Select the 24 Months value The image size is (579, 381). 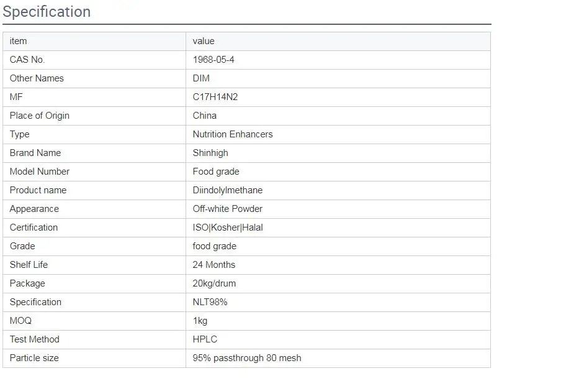coord(214,265)
